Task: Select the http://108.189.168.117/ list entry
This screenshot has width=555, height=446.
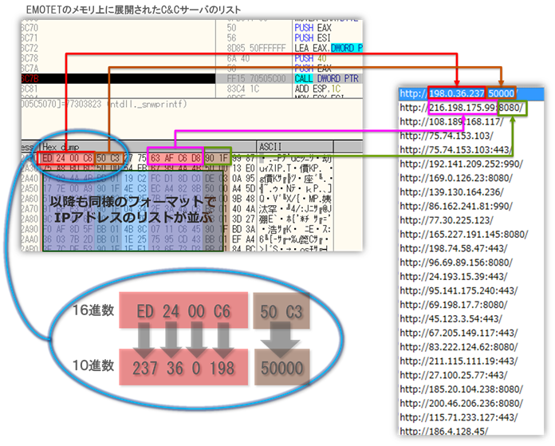Action: click(x=451, y=122)
